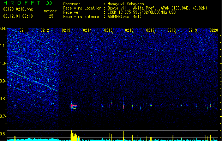This screenshot has width=222, height=141.
Task: Click the 0211 time marker
Action: pyautogui.click(x=24, y=30)
